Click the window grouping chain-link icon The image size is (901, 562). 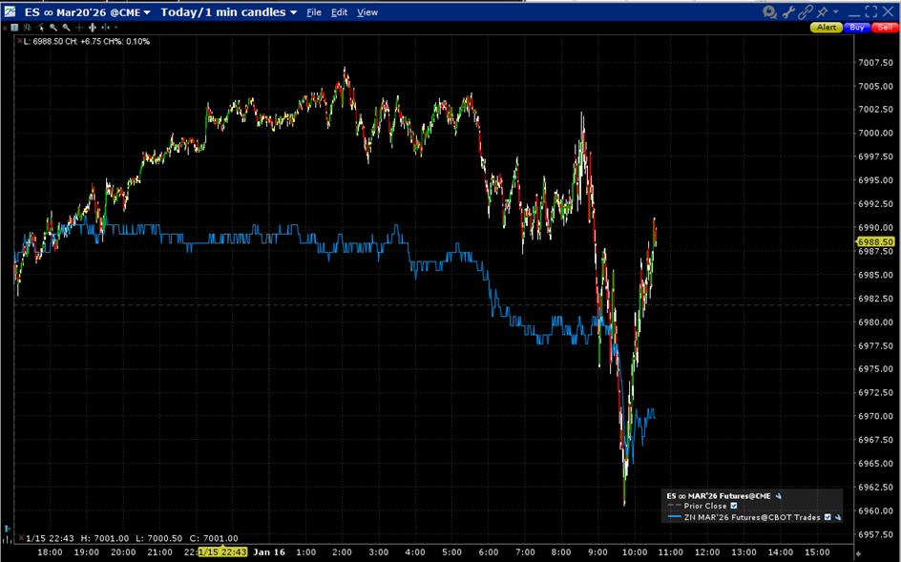click(x=805, y=12)
